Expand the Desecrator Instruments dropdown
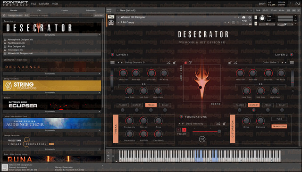The height and width of the screenshot is (172, 302). pos(100,35)
